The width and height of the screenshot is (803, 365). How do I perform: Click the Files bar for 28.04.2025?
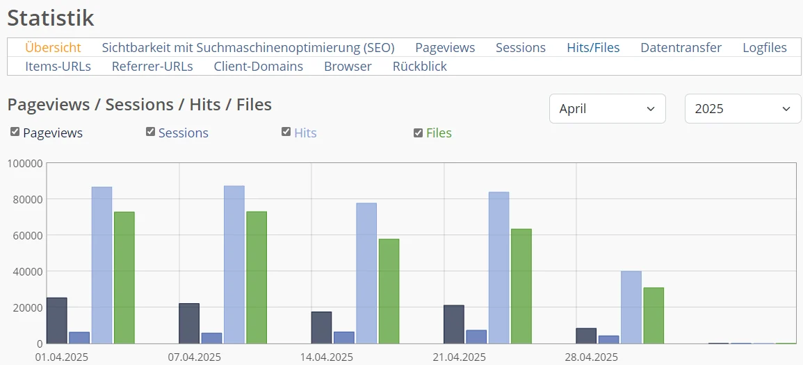click(654, 316)
